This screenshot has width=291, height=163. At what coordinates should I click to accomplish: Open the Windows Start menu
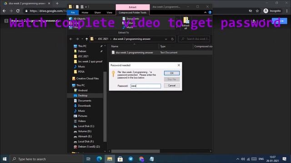pyautogui.click(x=5, y=159)
